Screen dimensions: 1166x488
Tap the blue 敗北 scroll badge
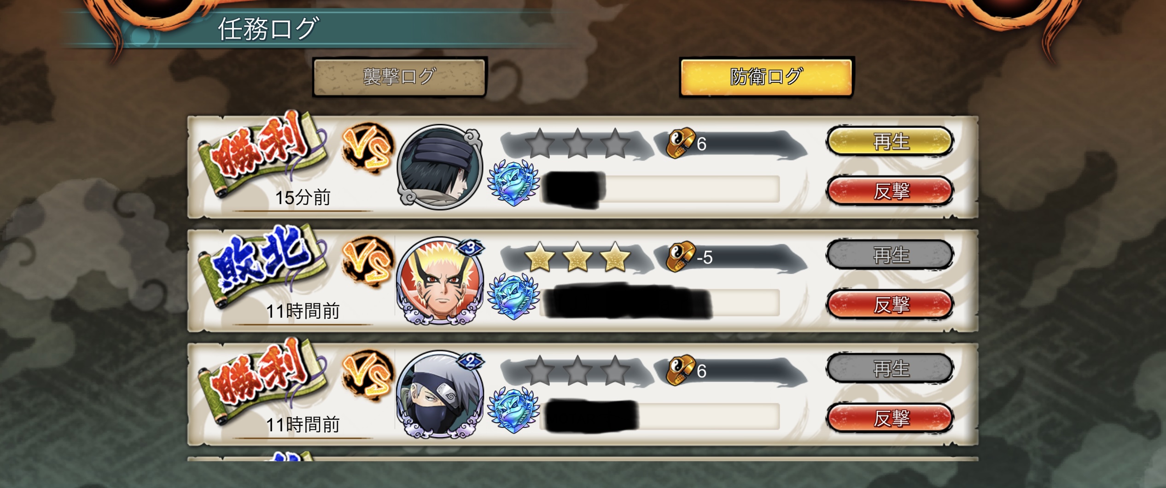click(262, 266)
